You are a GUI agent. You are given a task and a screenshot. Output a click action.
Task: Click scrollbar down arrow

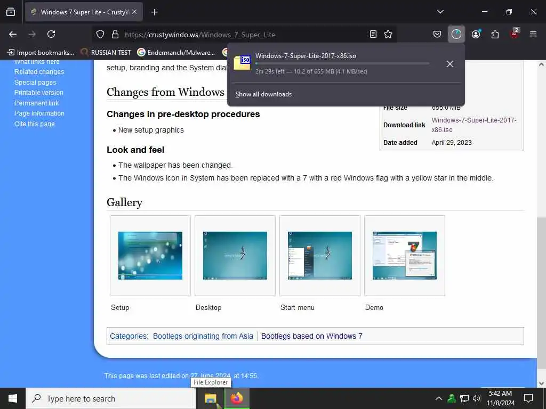point(541,383)
